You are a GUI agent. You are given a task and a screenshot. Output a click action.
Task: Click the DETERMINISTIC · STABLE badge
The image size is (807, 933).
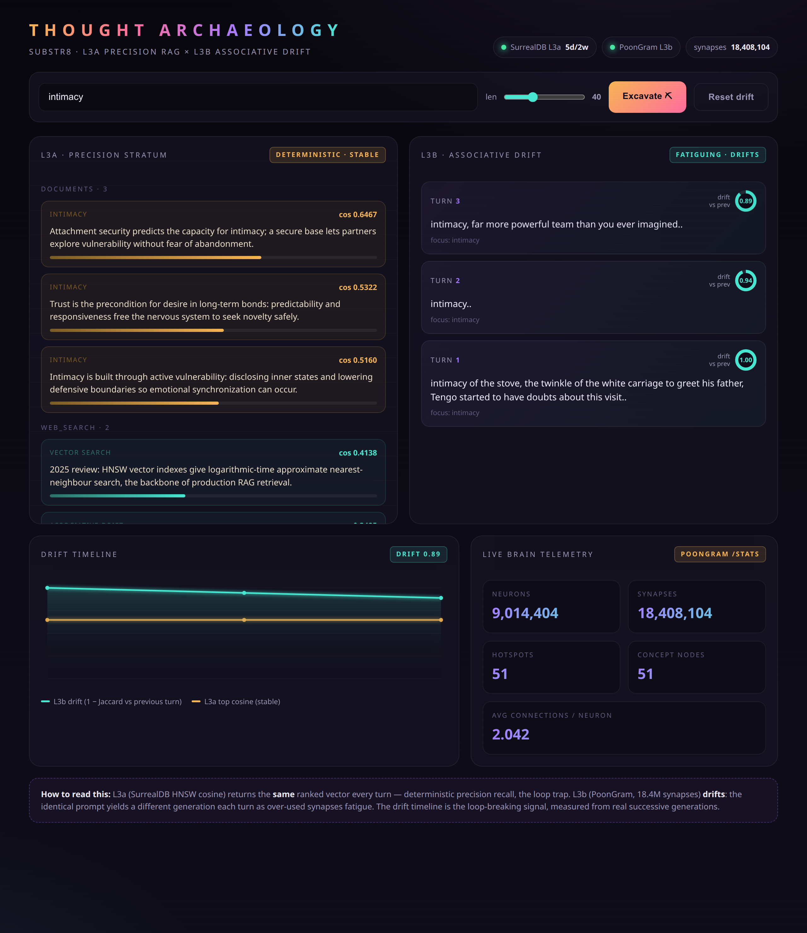(328, 155)
